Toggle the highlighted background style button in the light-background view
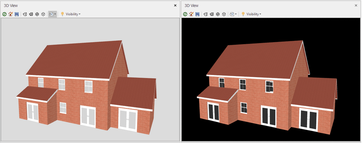 [x=51, y=14]
